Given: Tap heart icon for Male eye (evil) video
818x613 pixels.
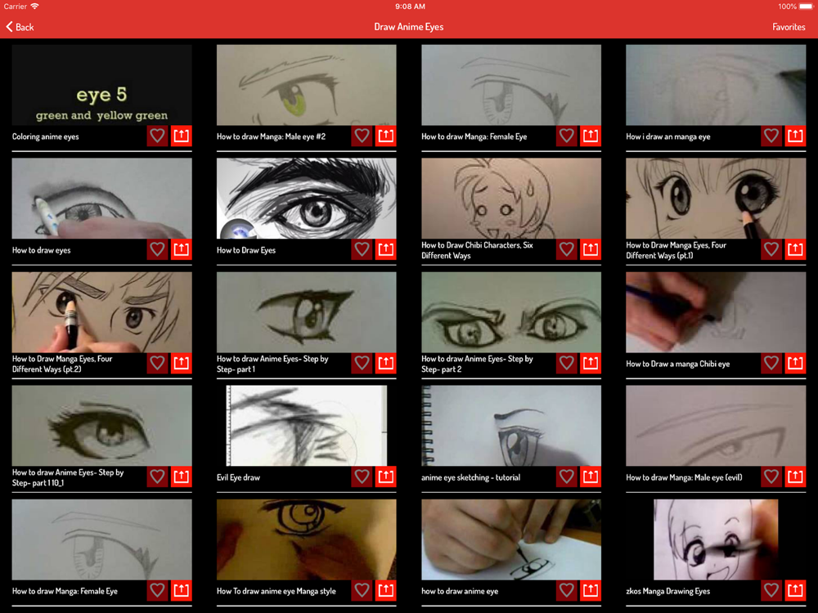Looking at the screenshot, I should point(771,477).
